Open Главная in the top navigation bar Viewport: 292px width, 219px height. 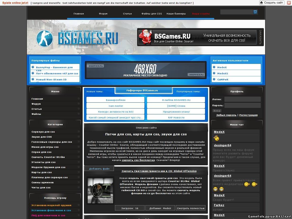(x=79, y=14)
